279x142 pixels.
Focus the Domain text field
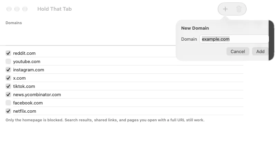[234, 39]
